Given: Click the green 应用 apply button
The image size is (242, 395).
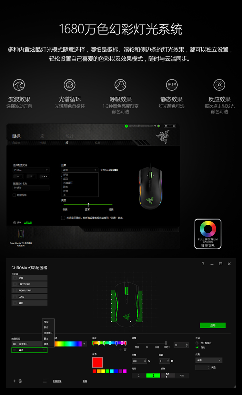Looking at the screenshot, I should coord(213,326).
